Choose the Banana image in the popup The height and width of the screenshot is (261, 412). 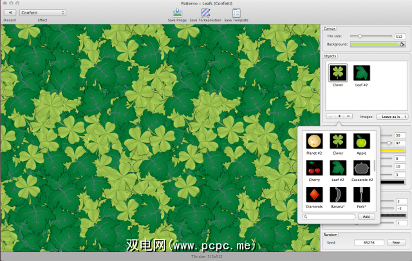(x=338, y=195)
